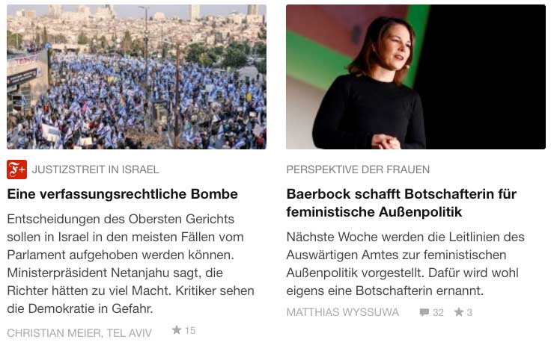Click the comment count 32
Image resolution: width=551 pixels, height=354 pixels.
438,312
